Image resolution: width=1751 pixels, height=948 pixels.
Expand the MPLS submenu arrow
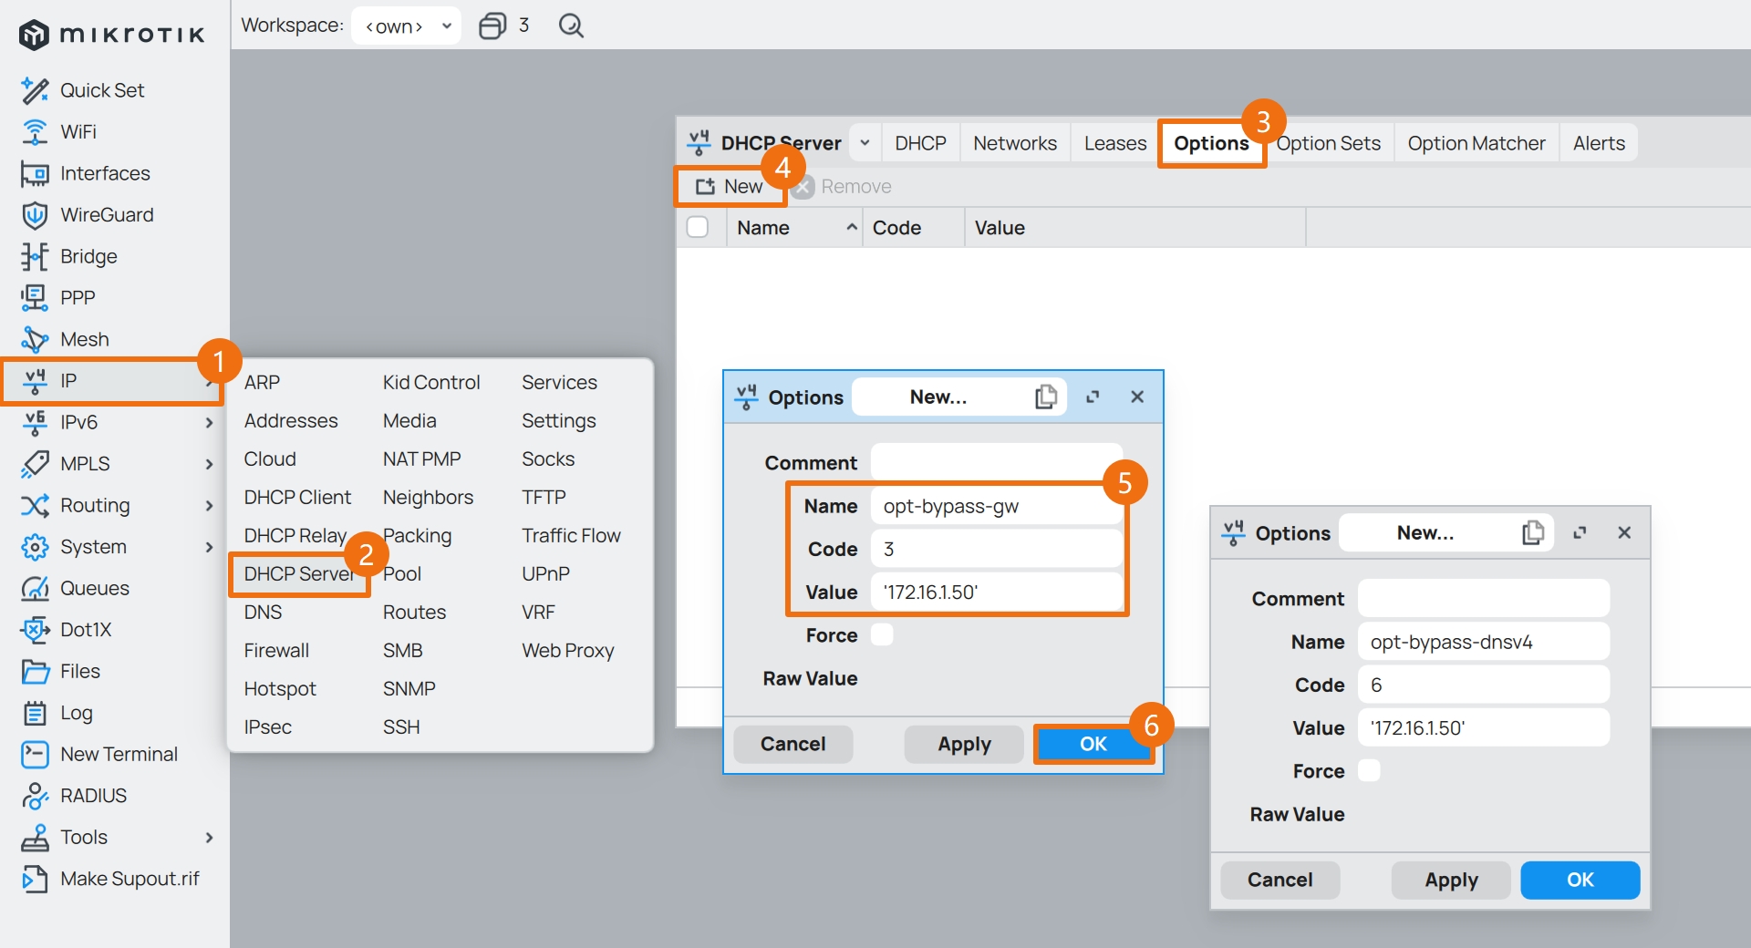(x=209, y=464)
